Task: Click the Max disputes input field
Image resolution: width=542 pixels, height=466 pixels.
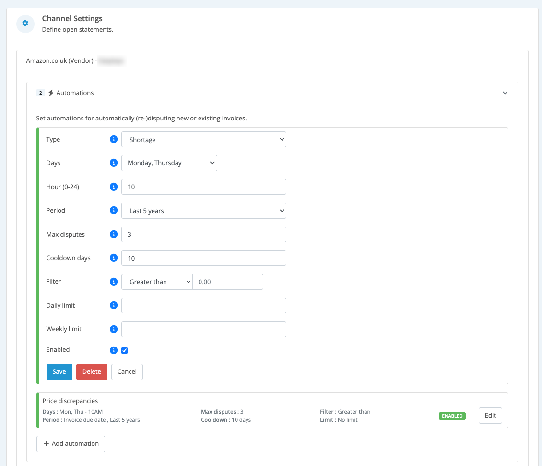Action: coord(203,234)
